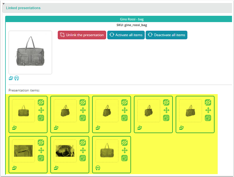Viewport: 234px width, 177px height.
Task: Click move arrows on zipper detail item
Action: (41, 150)
